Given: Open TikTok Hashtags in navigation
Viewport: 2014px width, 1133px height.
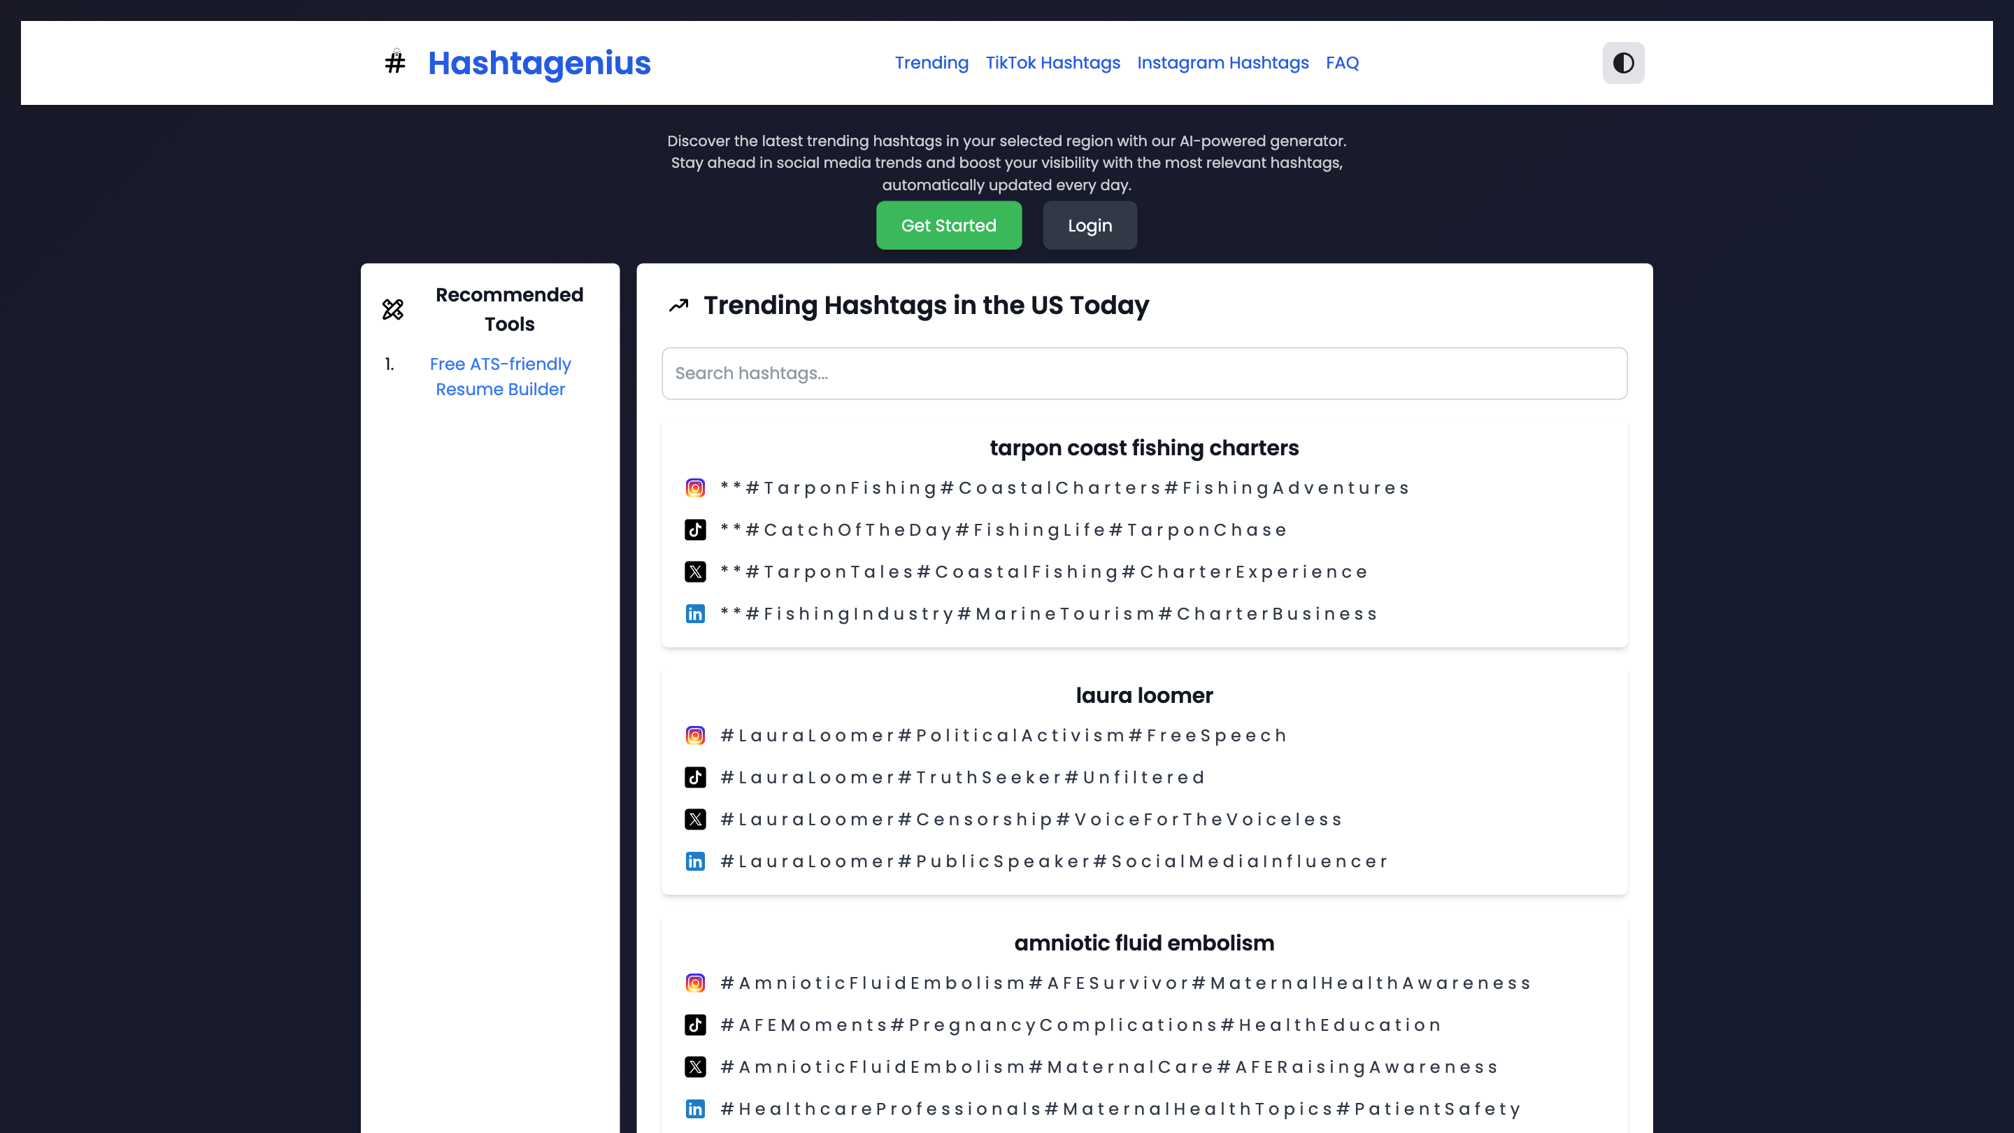Looking at the screenshot, I should [1052, 62].
